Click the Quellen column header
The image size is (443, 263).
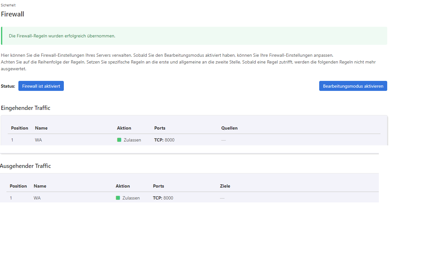pyautogui.click(x=229, y=128)
